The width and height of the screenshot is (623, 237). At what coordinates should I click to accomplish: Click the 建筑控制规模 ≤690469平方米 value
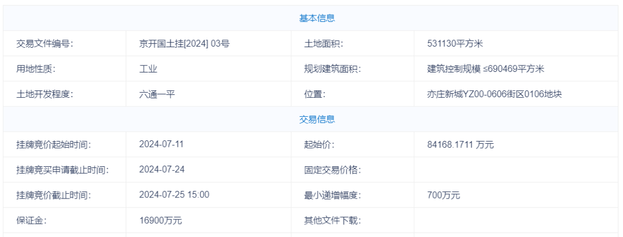tap(482, 69)
